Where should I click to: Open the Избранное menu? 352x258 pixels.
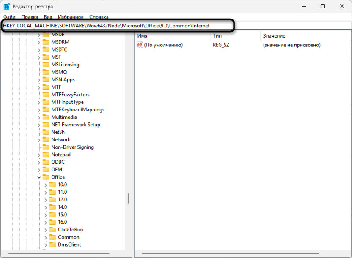pyautogui.click(x=71, y=17)
